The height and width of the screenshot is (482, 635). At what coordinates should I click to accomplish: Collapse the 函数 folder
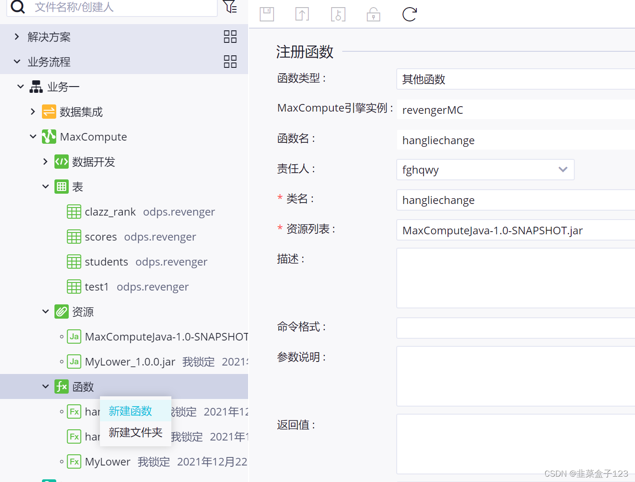click(x=46, y=386)
